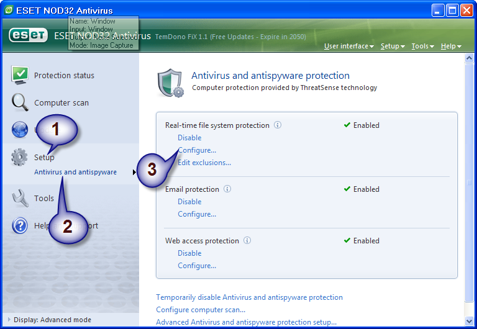Disable Email protection
Screen dimensions: 477x329
pos(189,202)
